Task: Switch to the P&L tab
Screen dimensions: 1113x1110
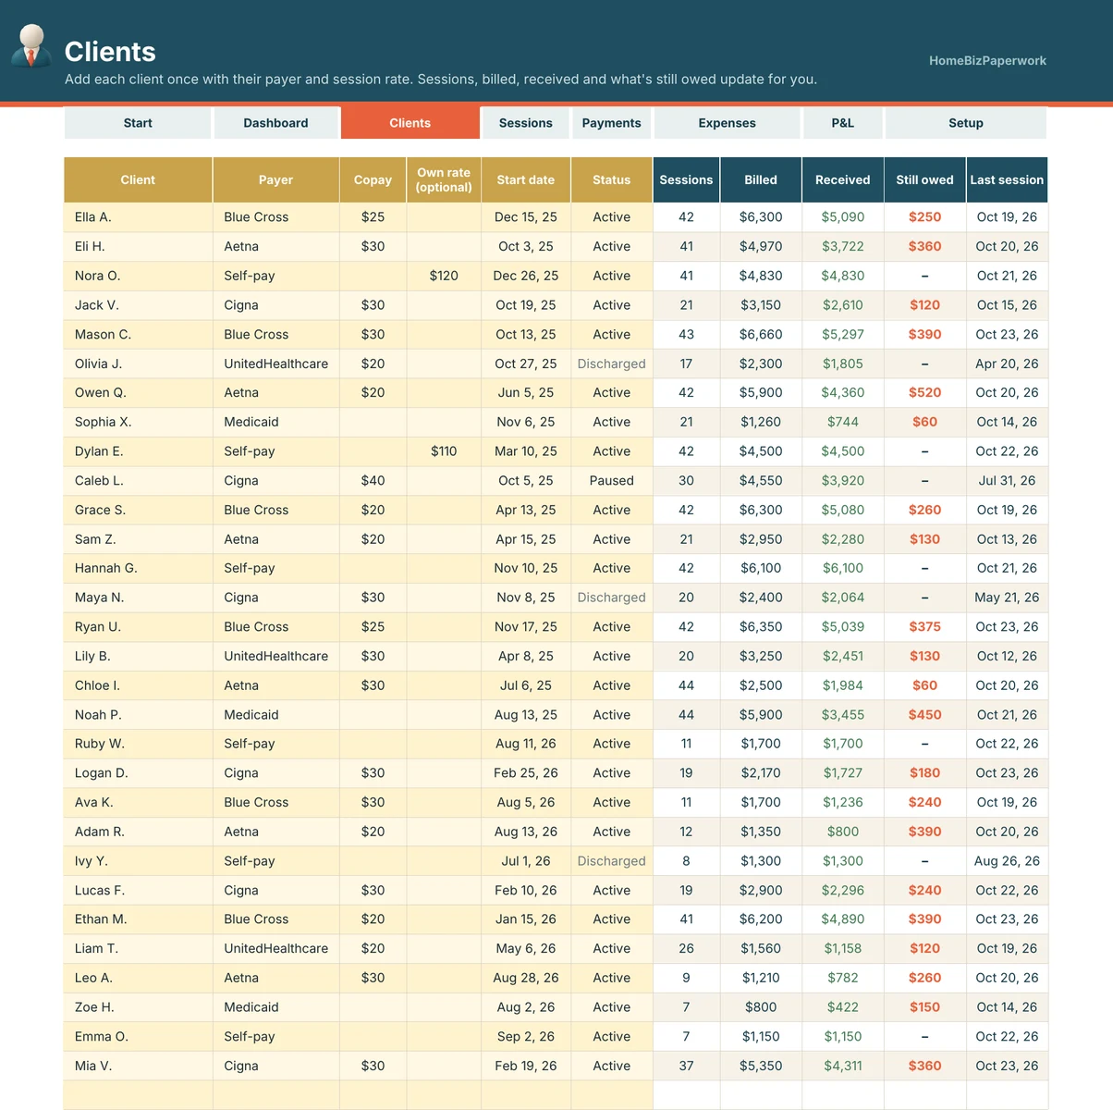Action: tap(842, 123)
